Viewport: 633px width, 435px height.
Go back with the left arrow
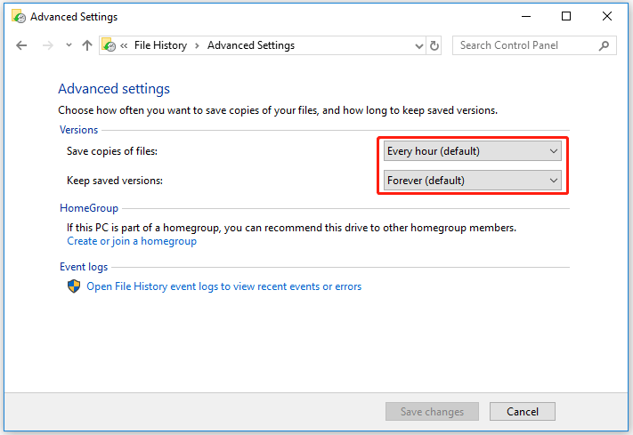click(x=21, y=45)
